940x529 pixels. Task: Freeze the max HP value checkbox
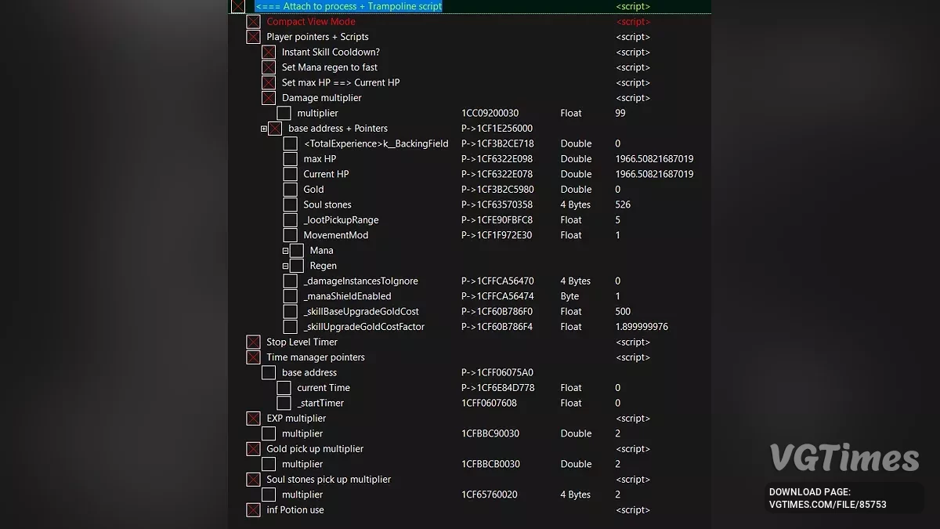pyautogui.click(x=290, y=159)
